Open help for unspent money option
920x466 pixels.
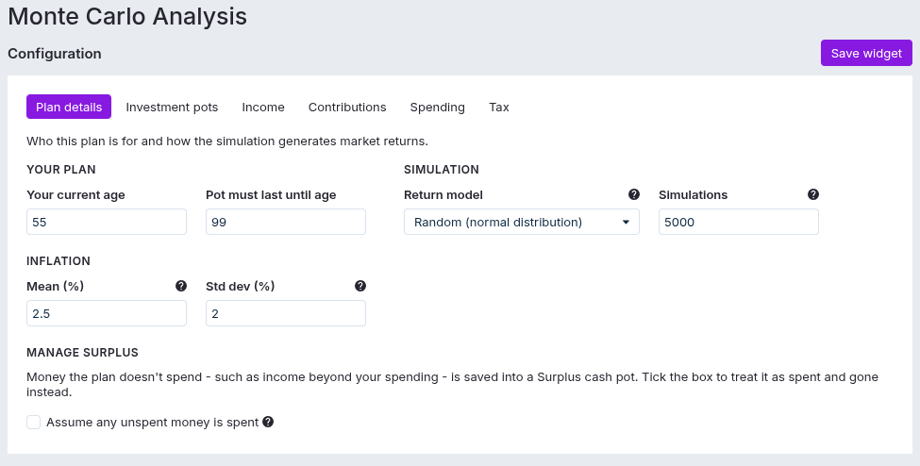(268, 422)
